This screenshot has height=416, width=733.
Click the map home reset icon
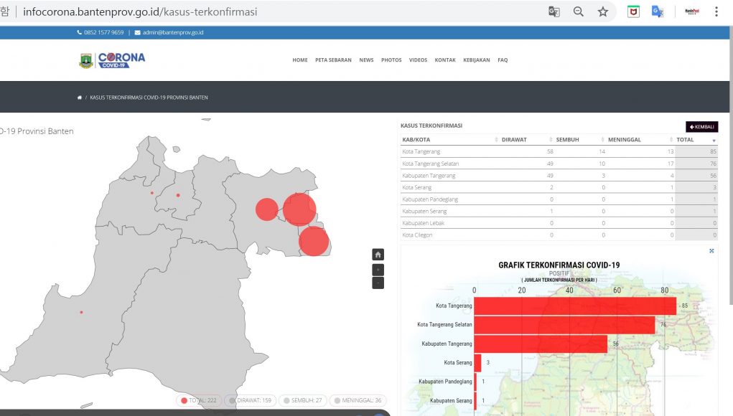tap(378, 255)
